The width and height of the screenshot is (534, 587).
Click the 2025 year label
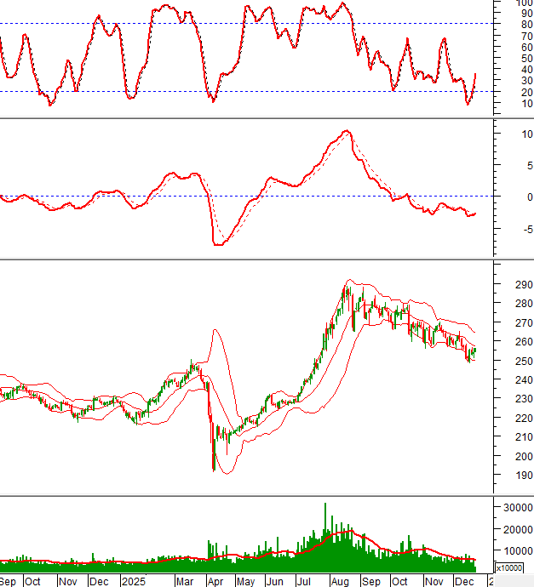133,581
